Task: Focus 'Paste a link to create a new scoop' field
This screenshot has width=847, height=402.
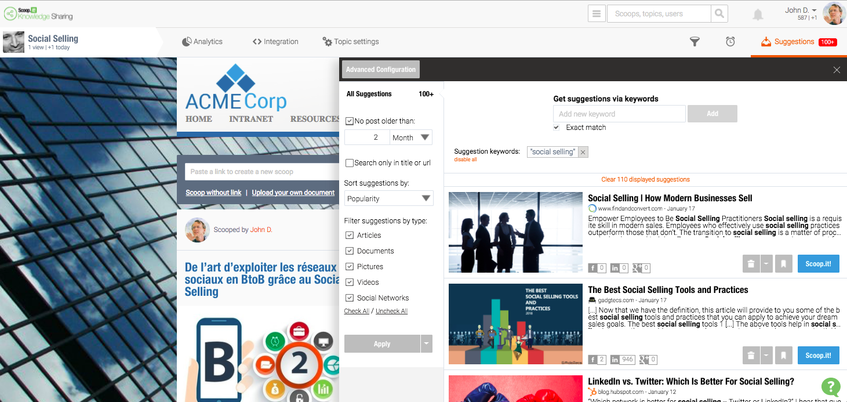Action: tap(262, 172)
